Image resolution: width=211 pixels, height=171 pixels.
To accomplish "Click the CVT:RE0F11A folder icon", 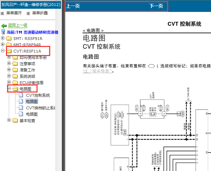I will click(9, 51).
